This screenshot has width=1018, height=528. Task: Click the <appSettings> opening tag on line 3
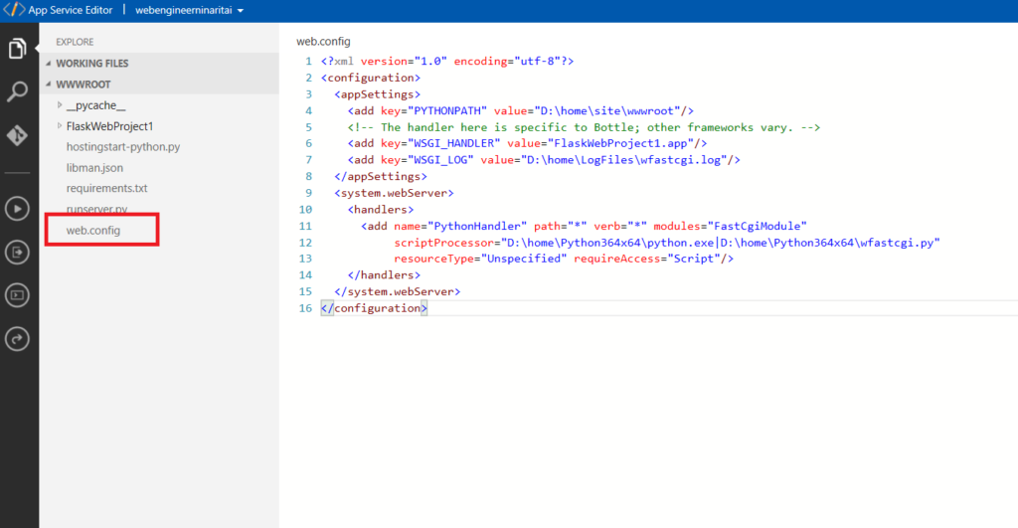pyautogui.click(x=377, y=94)
